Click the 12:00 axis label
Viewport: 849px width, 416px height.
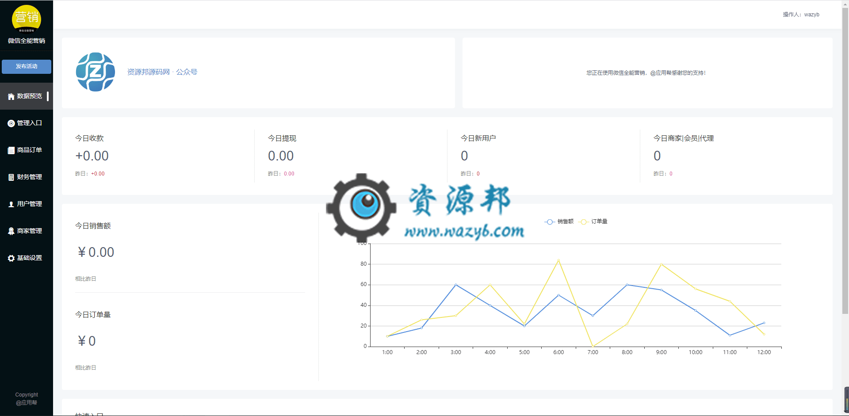(764, 352)
